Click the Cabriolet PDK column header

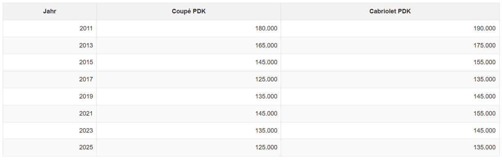390,11
